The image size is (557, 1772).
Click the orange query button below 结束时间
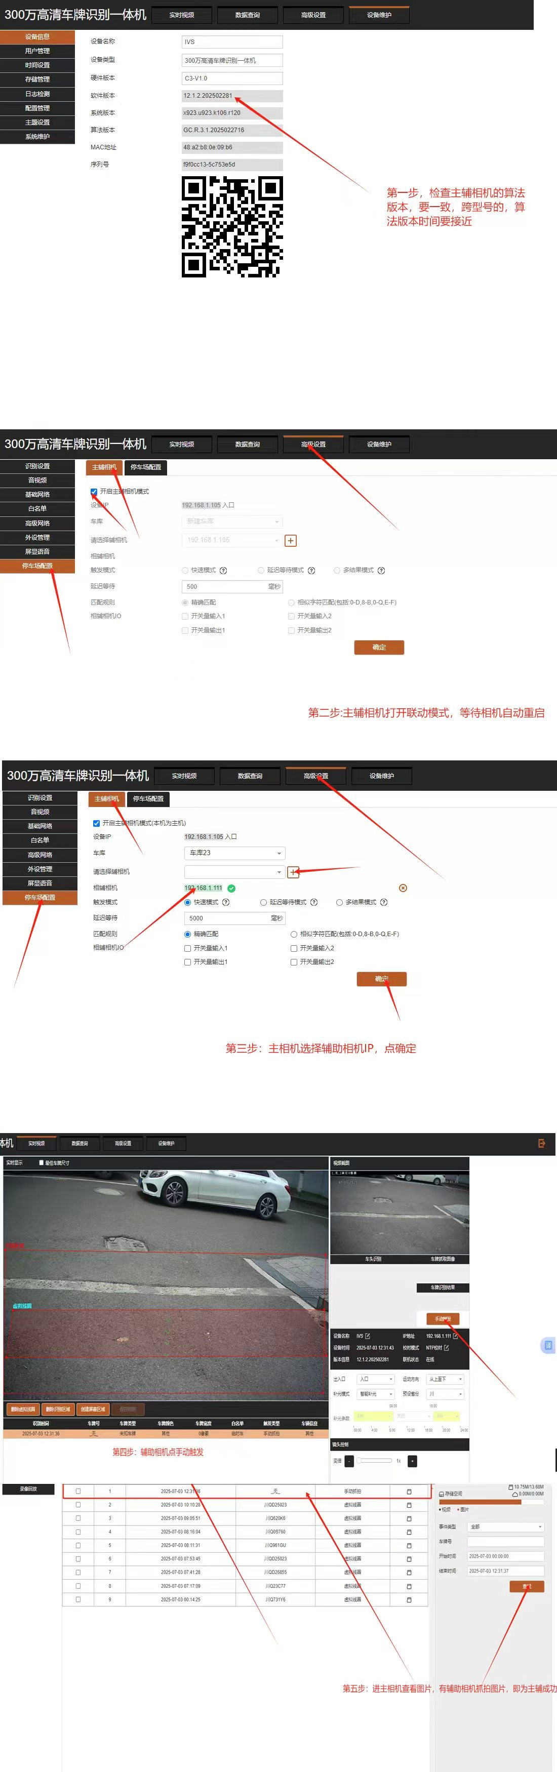pyautogui.click(x=527, y=1586)
